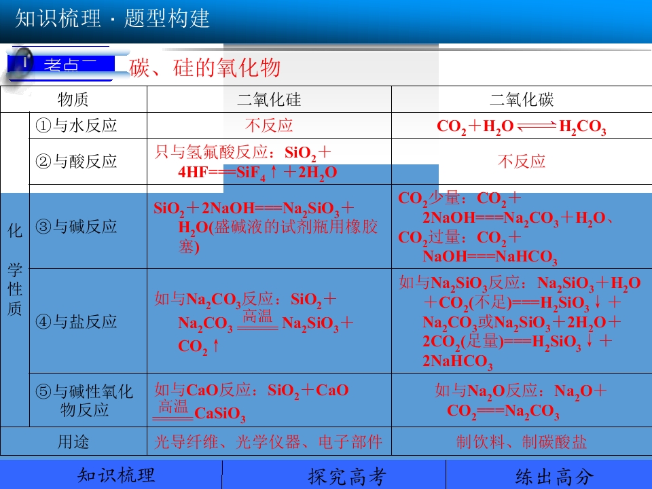
Task: Select row label ④与盐反应
Action: point(76,321)
